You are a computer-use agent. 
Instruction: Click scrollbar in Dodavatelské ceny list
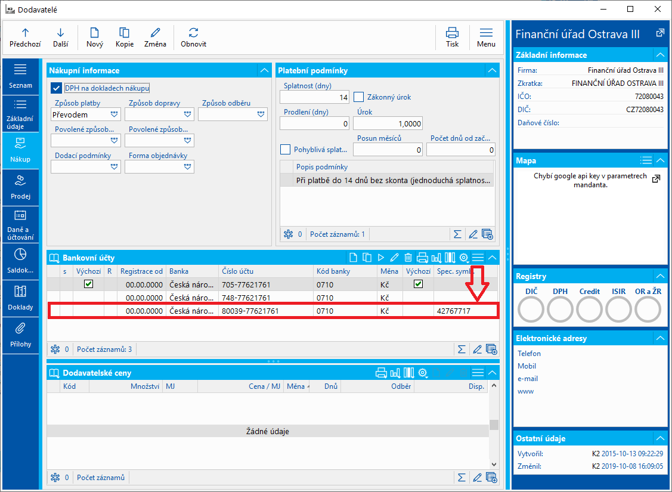point(494,426)
